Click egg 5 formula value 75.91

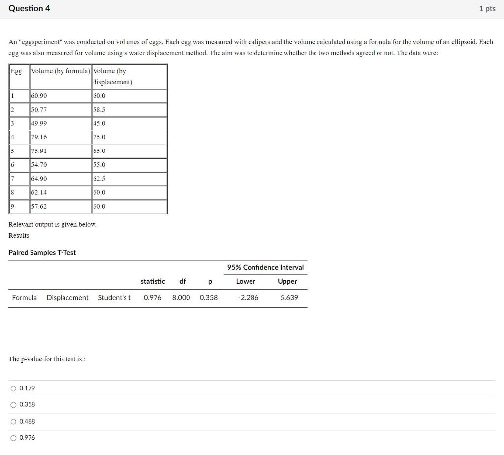39,151
